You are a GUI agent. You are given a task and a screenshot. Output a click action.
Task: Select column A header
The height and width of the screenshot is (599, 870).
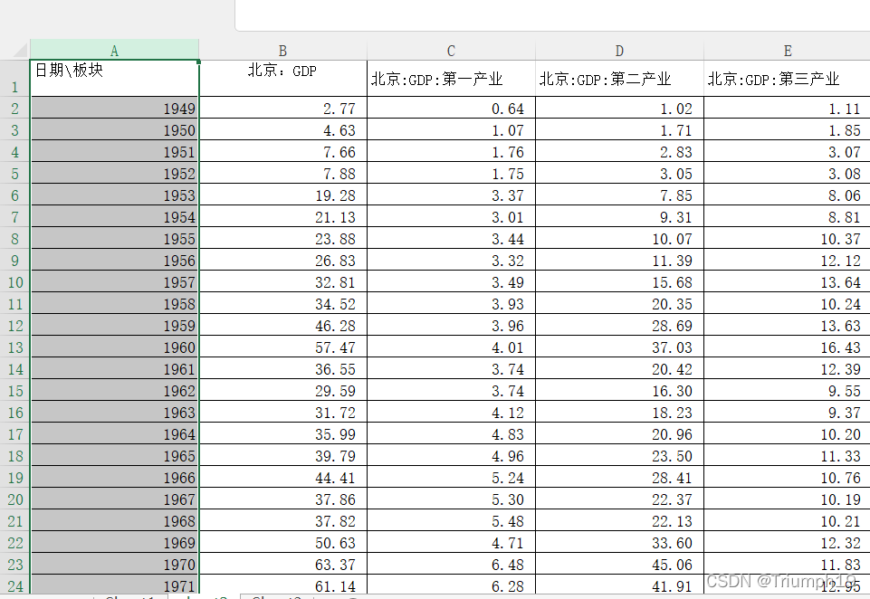114,51
